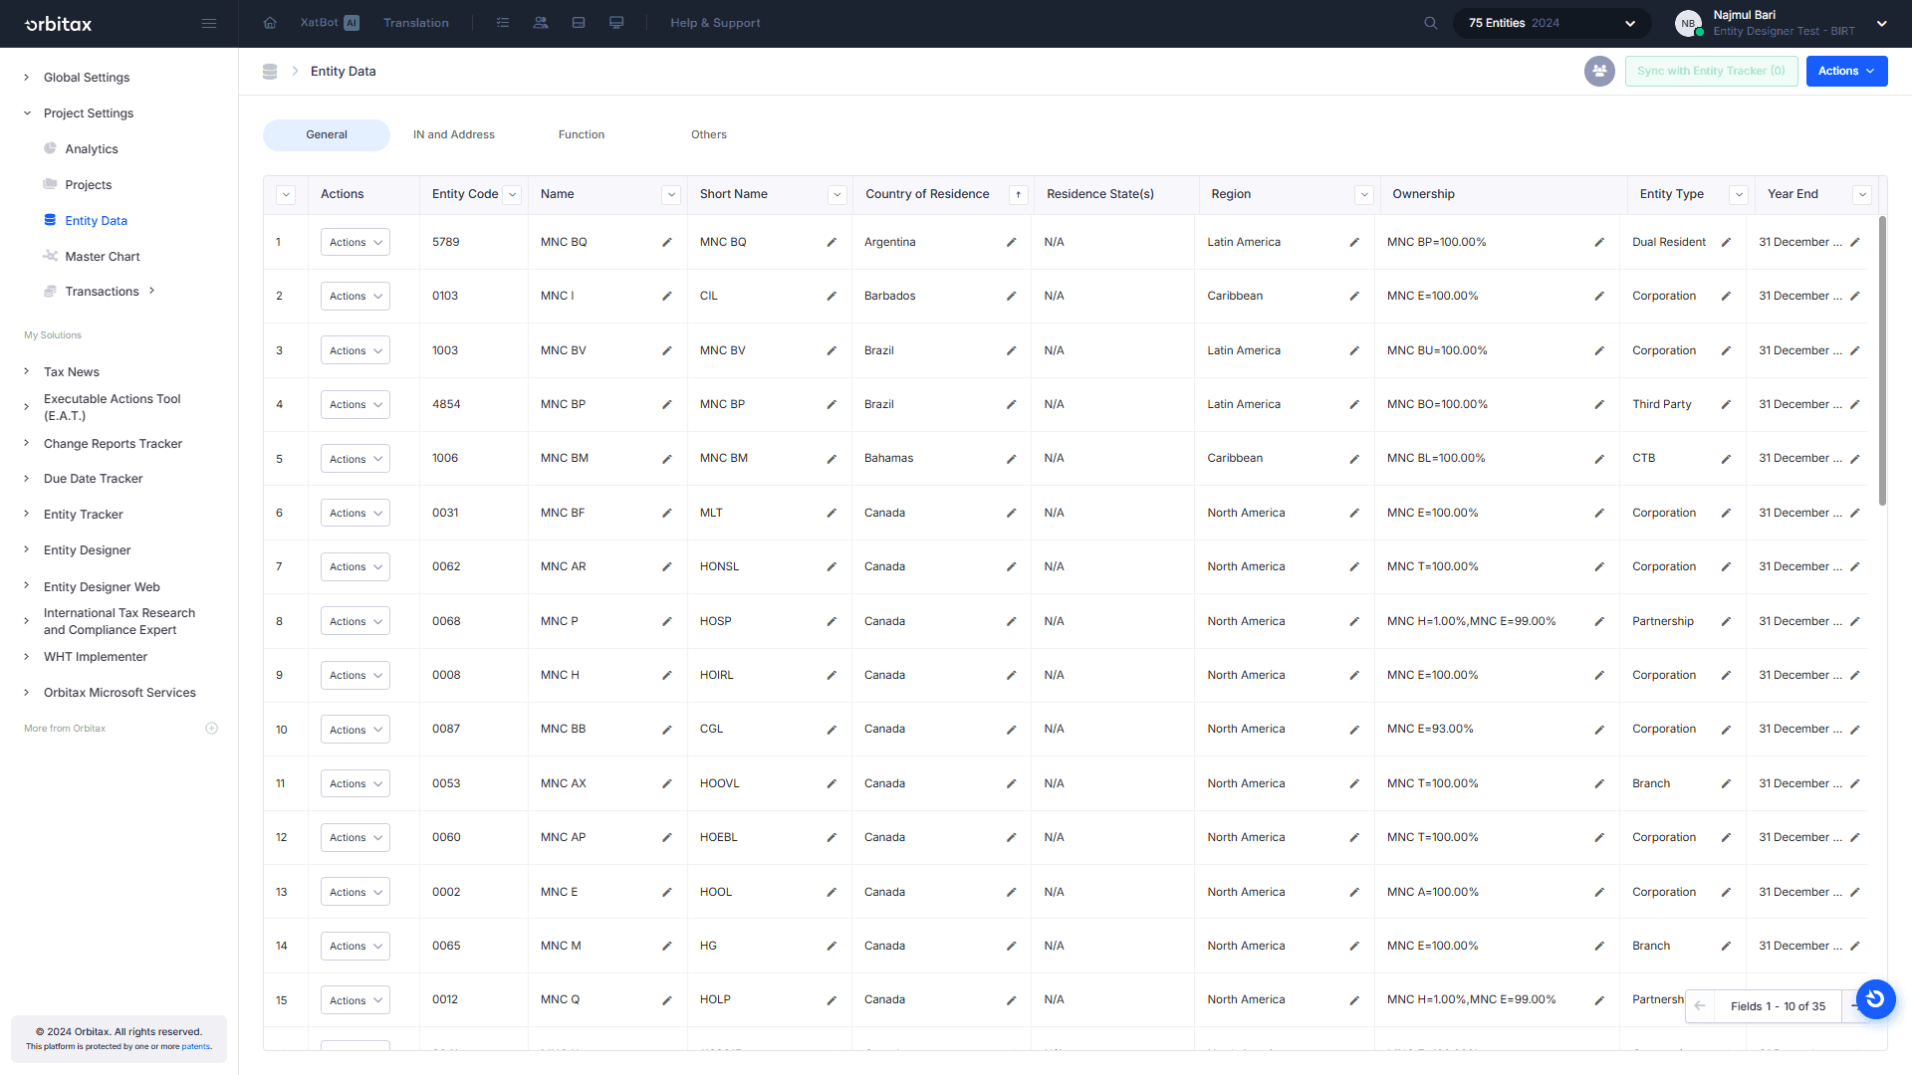Click previous fields arrow in Fields pager

click(1700, 1006)
